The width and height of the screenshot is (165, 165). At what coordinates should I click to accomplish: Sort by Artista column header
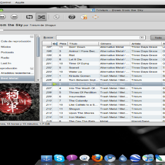(x=146, y=44)
